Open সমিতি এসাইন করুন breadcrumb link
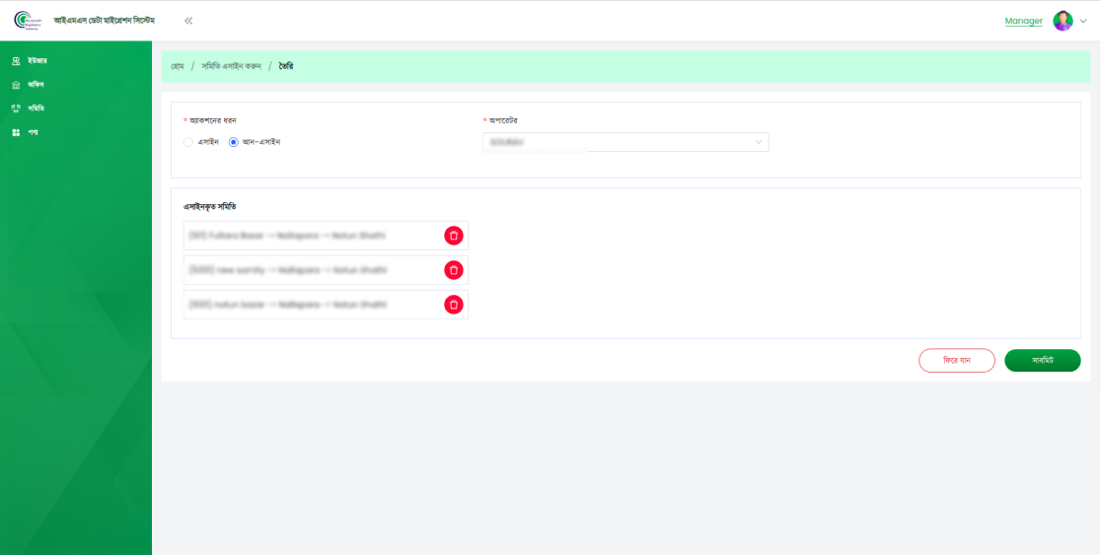The height and width of the screenshot is (555, 1100). [x=231, y=66]
